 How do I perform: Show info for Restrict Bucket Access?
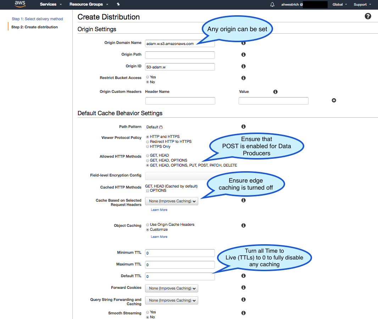coord(244,78)
